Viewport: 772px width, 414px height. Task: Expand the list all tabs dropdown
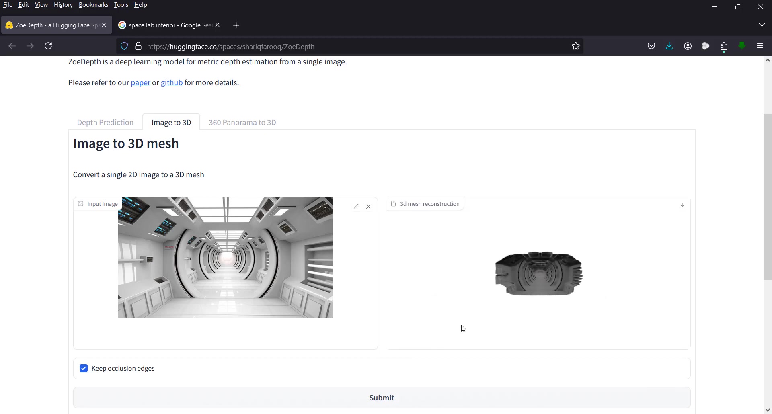[x=762, y=25]
